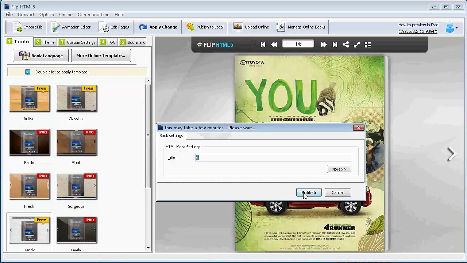Click the Book Language button
Screen dimensions: 467x263
point(41,56)
